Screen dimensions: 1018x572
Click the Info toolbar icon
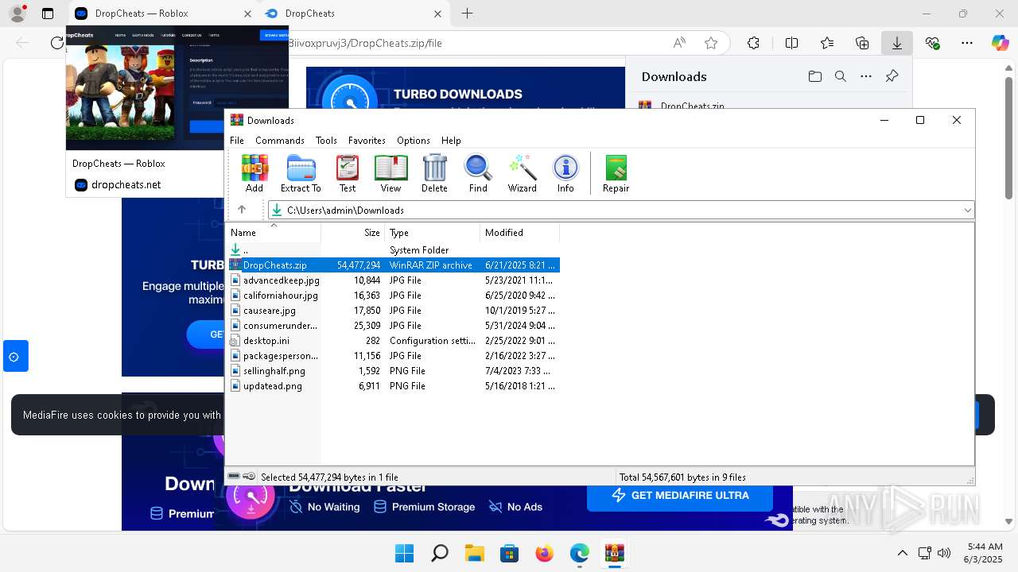565,173
